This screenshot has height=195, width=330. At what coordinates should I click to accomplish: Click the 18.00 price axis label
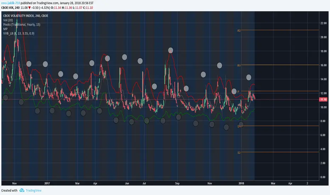[x=323, y=51]
